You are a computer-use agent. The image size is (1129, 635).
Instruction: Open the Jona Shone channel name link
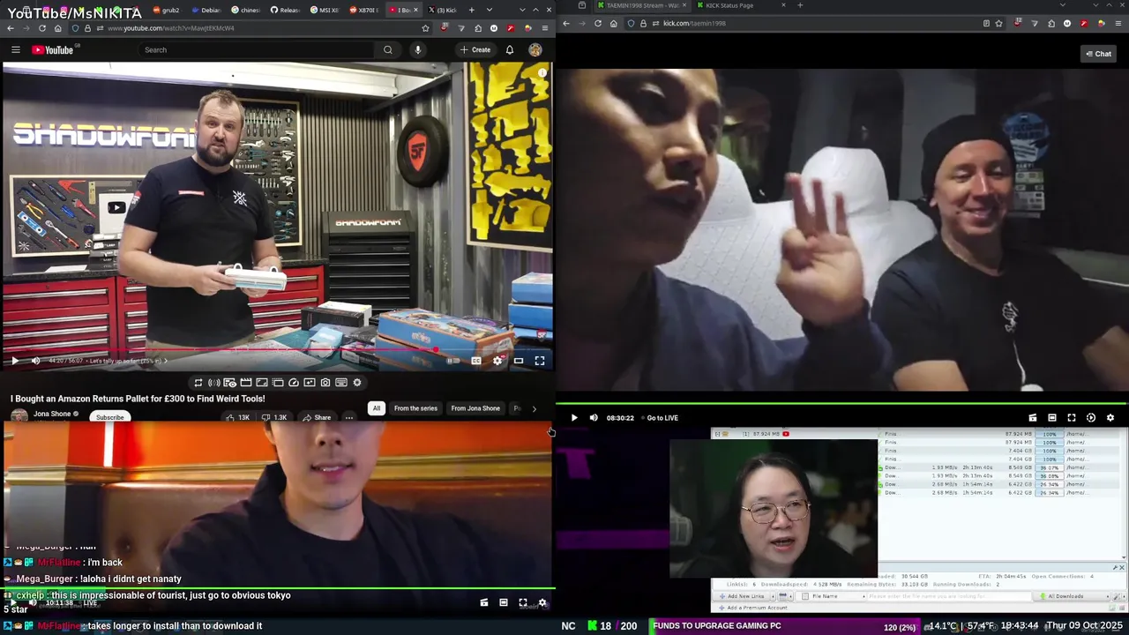point(52,414)
